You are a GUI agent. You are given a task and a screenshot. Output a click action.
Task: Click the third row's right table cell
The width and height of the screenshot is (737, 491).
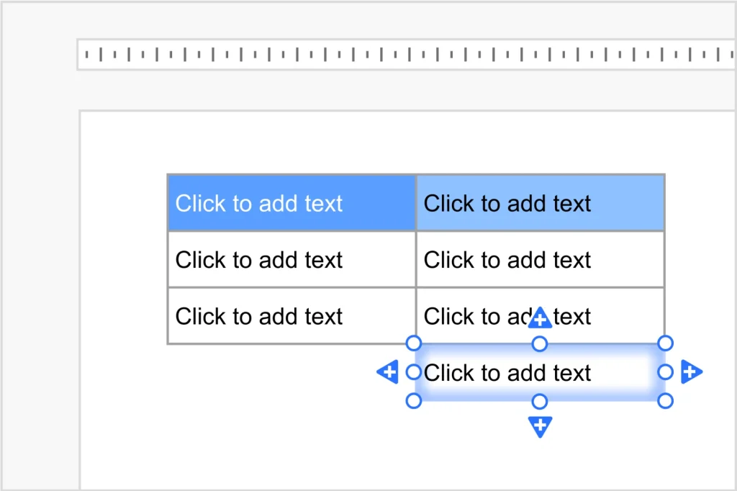475,316
